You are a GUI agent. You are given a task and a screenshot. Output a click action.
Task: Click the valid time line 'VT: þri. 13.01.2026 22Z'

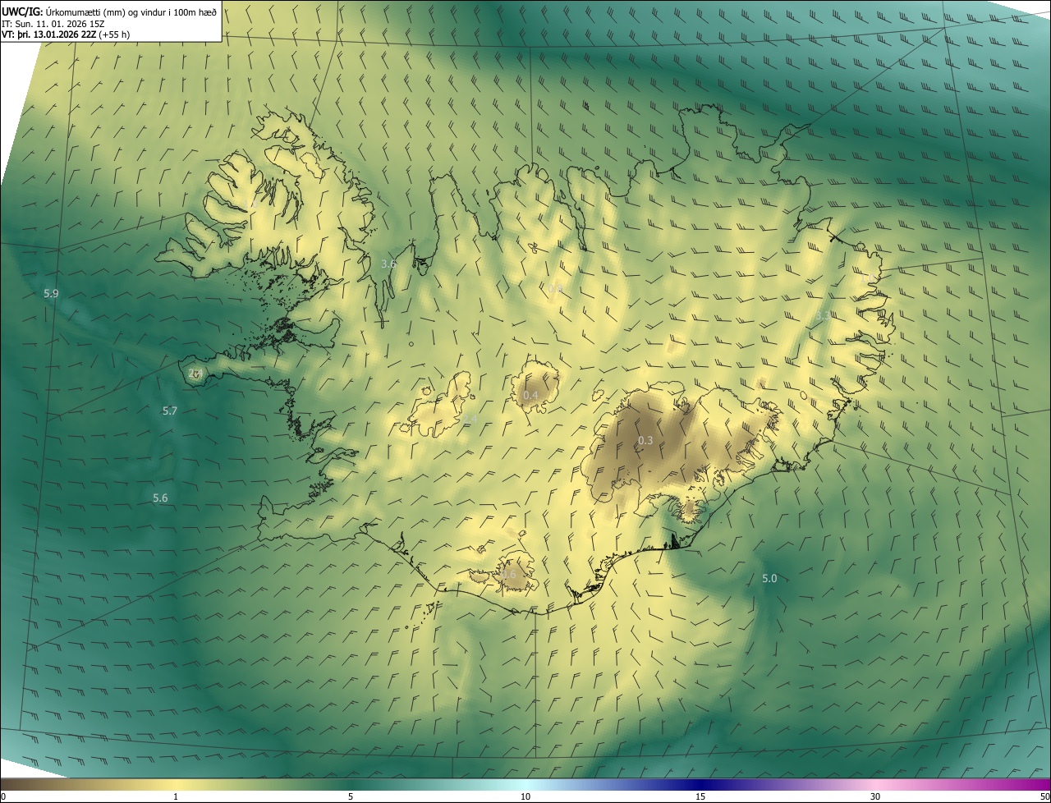point(48,34)
